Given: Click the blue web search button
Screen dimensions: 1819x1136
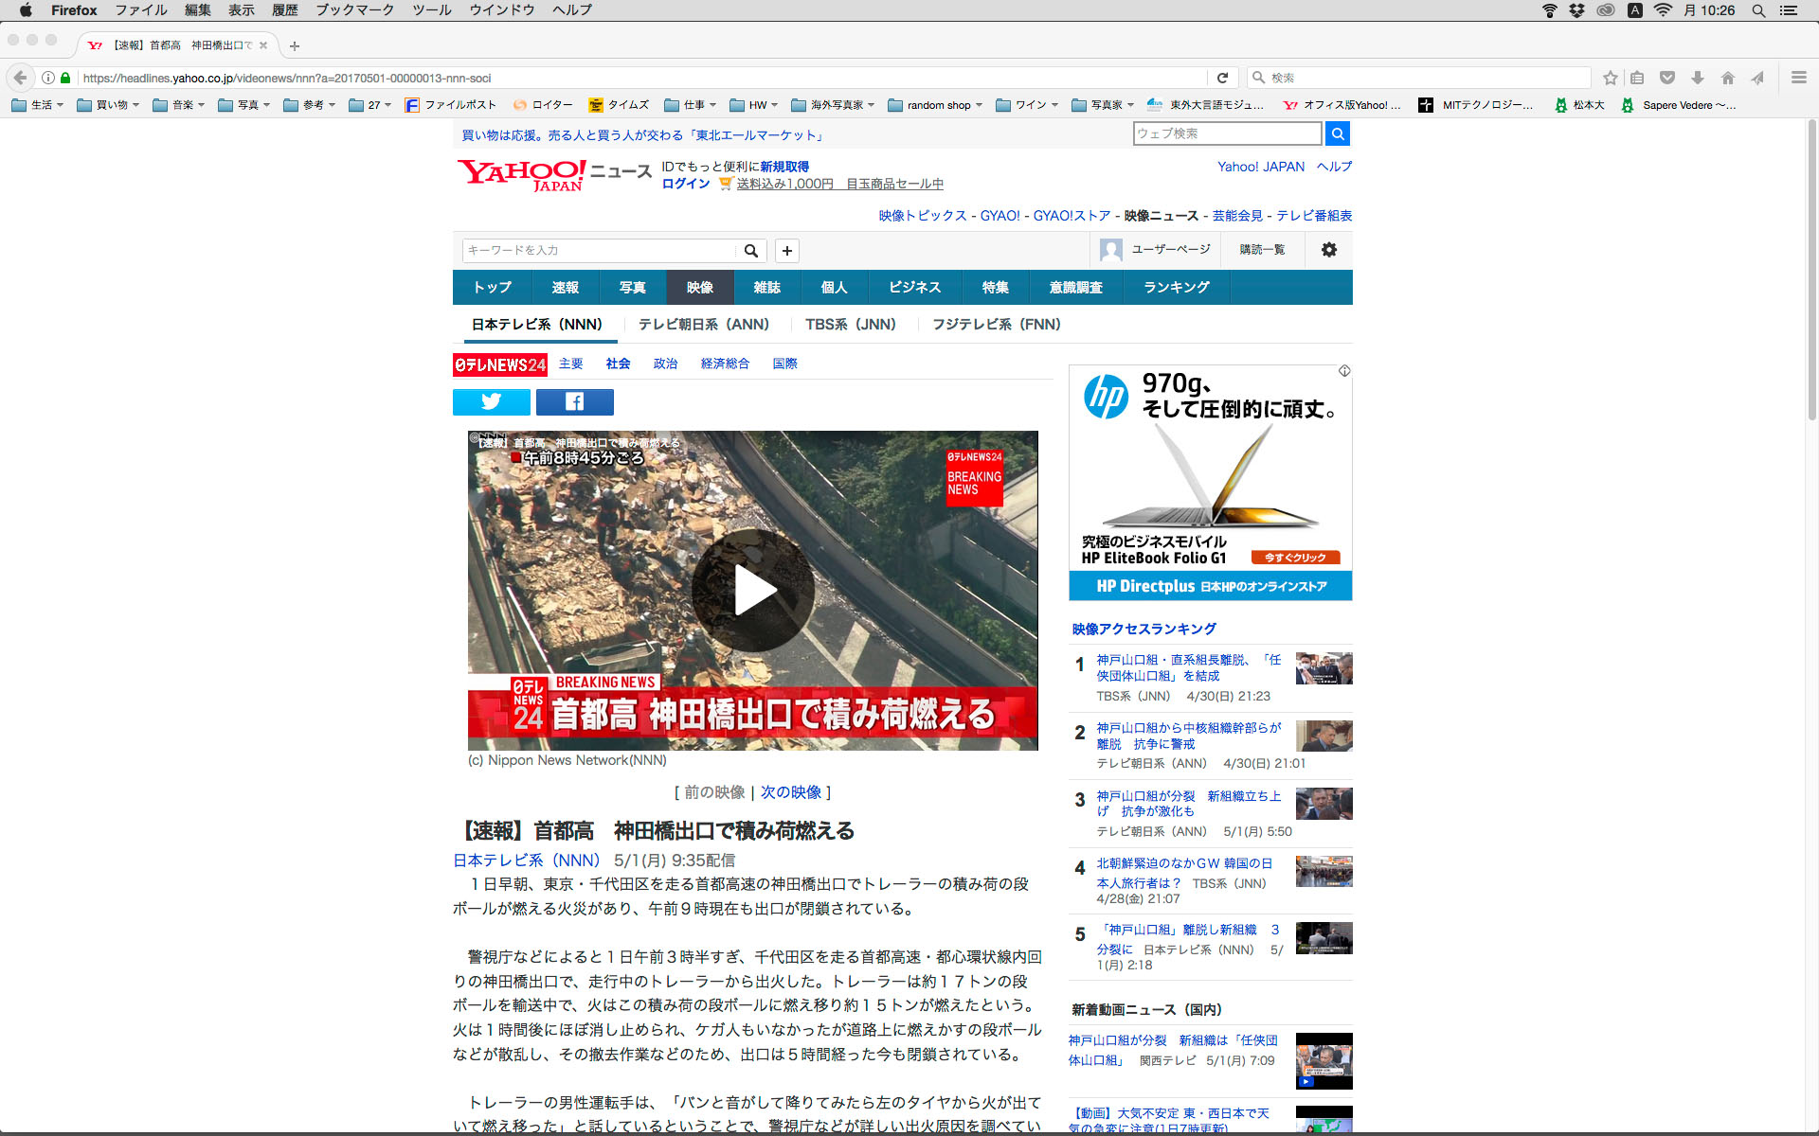Looking at the screenshot, I should point(1337,134).
